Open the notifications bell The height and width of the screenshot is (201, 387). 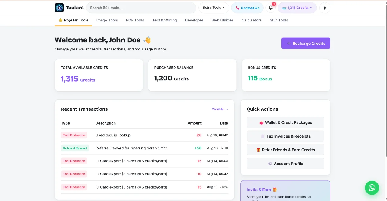coord(271,8)
